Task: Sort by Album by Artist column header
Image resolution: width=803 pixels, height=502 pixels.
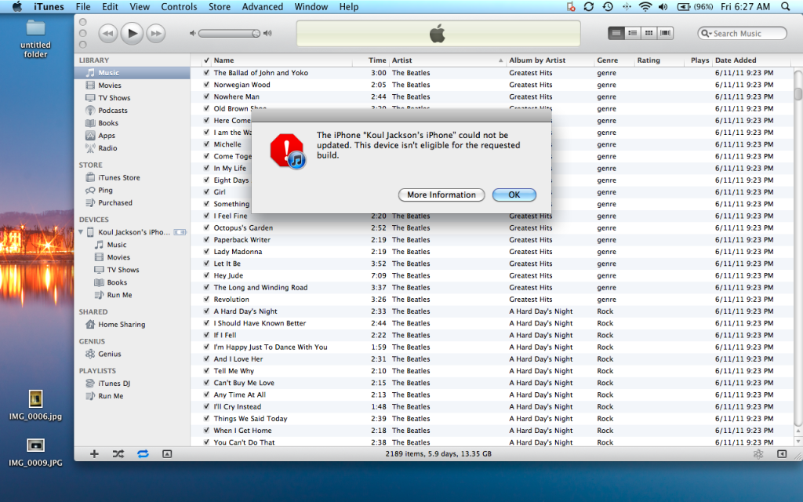Action: pyautogui.click(x=550, y=60)
